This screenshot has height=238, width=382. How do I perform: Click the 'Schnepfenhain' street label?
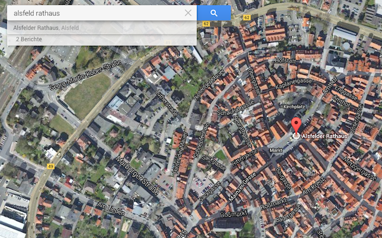(202, 140)
